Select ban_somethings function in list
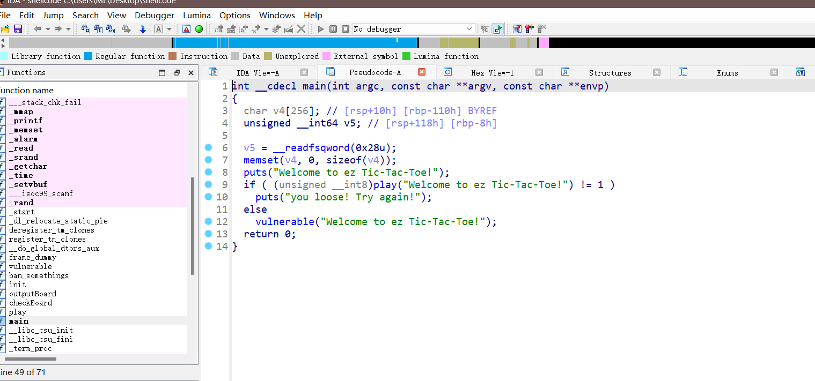Screen dimensions: 815x381 [x=39, y=275]
